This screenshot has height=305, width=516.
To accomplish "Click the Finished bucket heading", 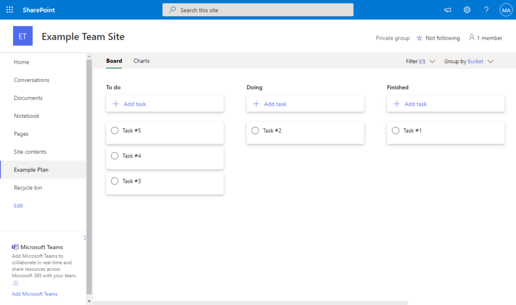I will click(398, 88).
